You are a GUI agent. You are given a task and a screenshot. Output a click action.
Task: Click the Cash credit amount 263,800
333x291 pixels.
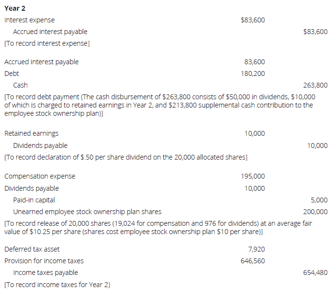pyautogui.click(x=315, y=85)
